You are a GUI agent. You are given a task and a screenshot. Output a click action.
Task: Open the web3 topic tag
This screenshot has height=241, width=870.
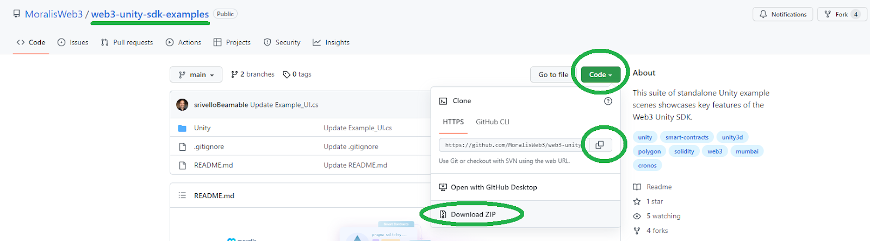(x=714, y=151)
